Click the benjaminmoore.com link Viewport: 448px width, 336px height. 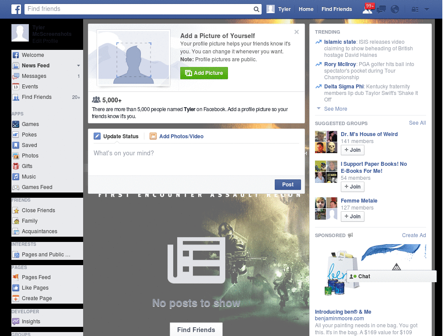pyautogui.click(x=339, y=318)
